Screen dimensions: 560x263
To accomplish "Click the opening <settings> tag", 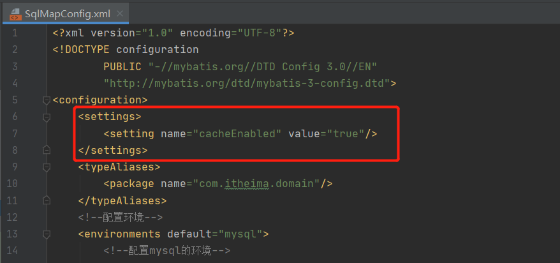I will 110,117.
